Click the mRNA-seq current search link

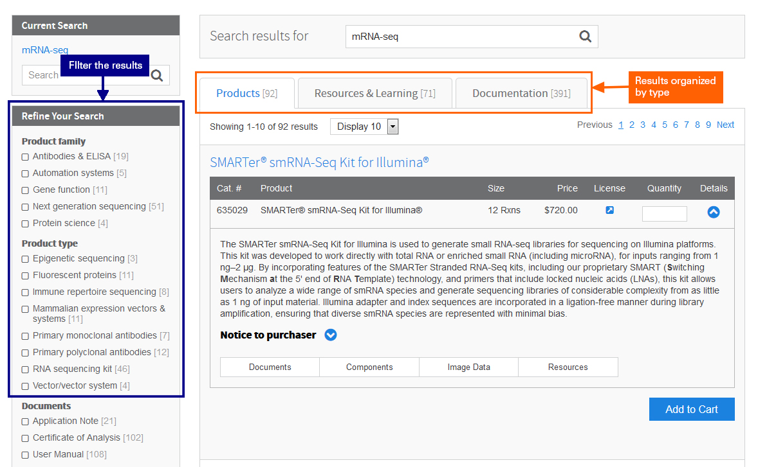(x=45, y=50)
